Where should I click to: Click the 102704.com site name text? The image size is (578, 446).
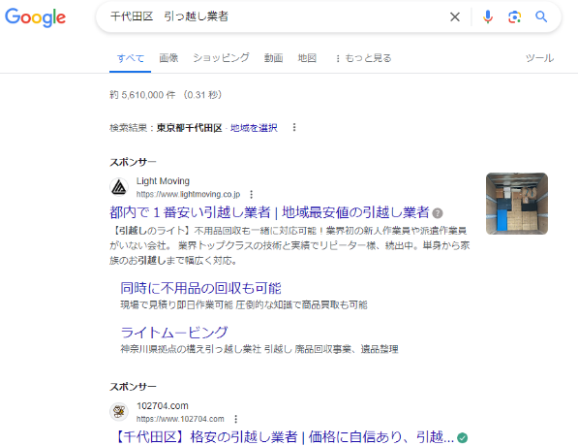[x=163, y=405]
